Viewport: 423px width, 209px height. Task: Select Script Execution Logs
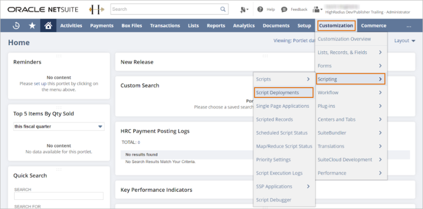click(284, 173)
